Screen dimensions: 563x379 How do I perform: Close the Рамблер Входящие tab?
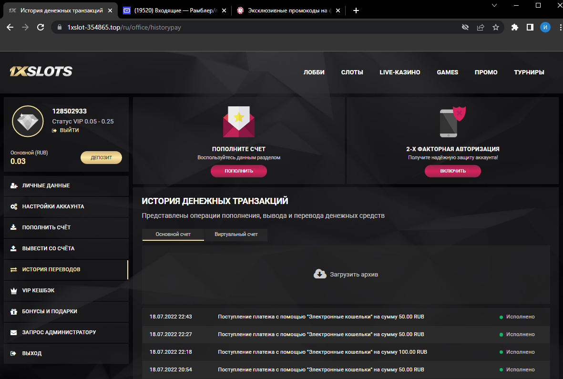(224, 10)
